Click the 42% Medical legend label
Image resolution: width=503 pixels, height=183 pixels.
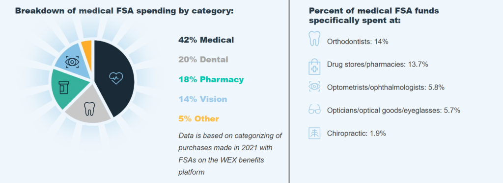tap(206, 40)
